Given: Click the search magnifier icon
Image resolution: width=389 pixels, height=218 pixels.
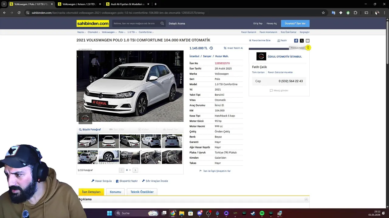Looking at the screenshot, I should pos(162,23).
